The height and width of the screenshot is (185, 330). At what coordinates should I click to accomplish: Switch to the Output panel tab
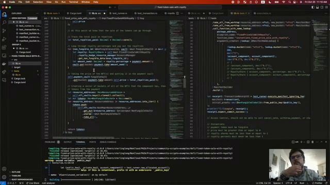pos(68,142)
